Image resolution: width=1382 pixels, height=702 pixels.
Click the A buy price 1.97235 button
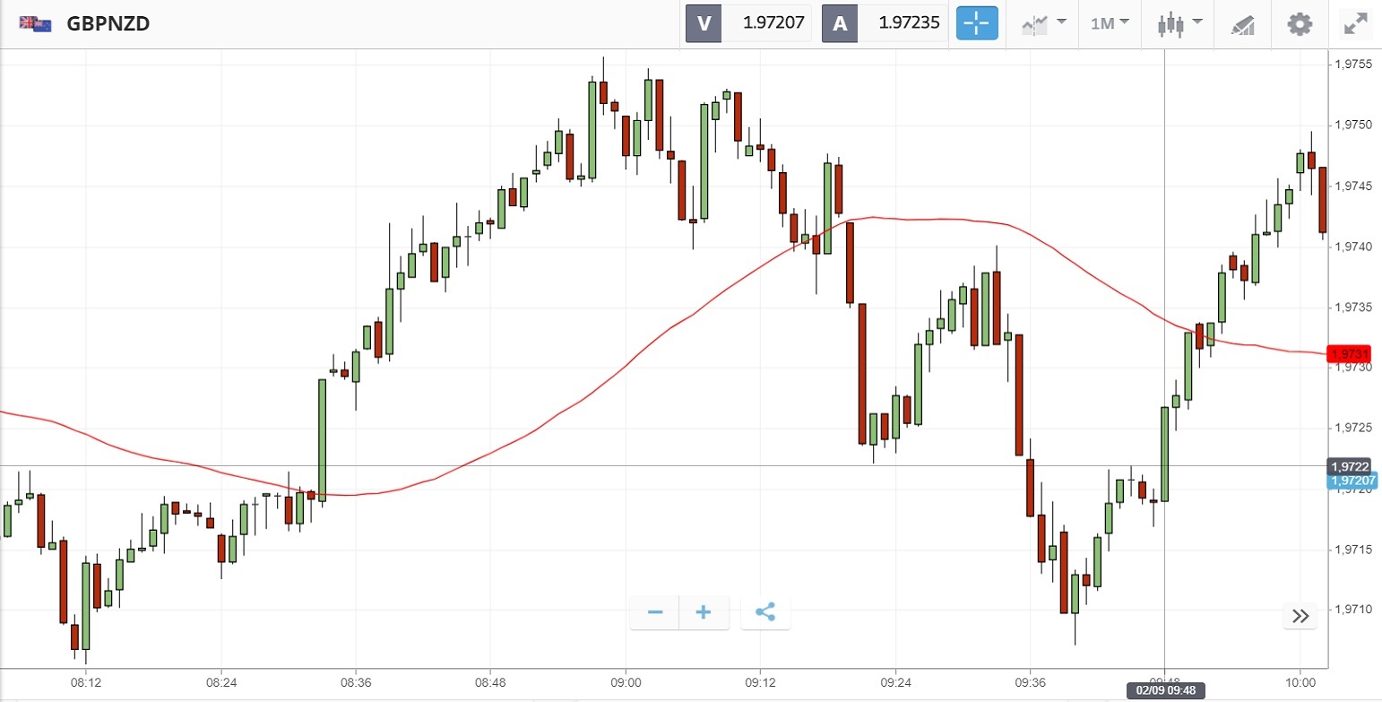pyautogui.click(x=885, y=24)
